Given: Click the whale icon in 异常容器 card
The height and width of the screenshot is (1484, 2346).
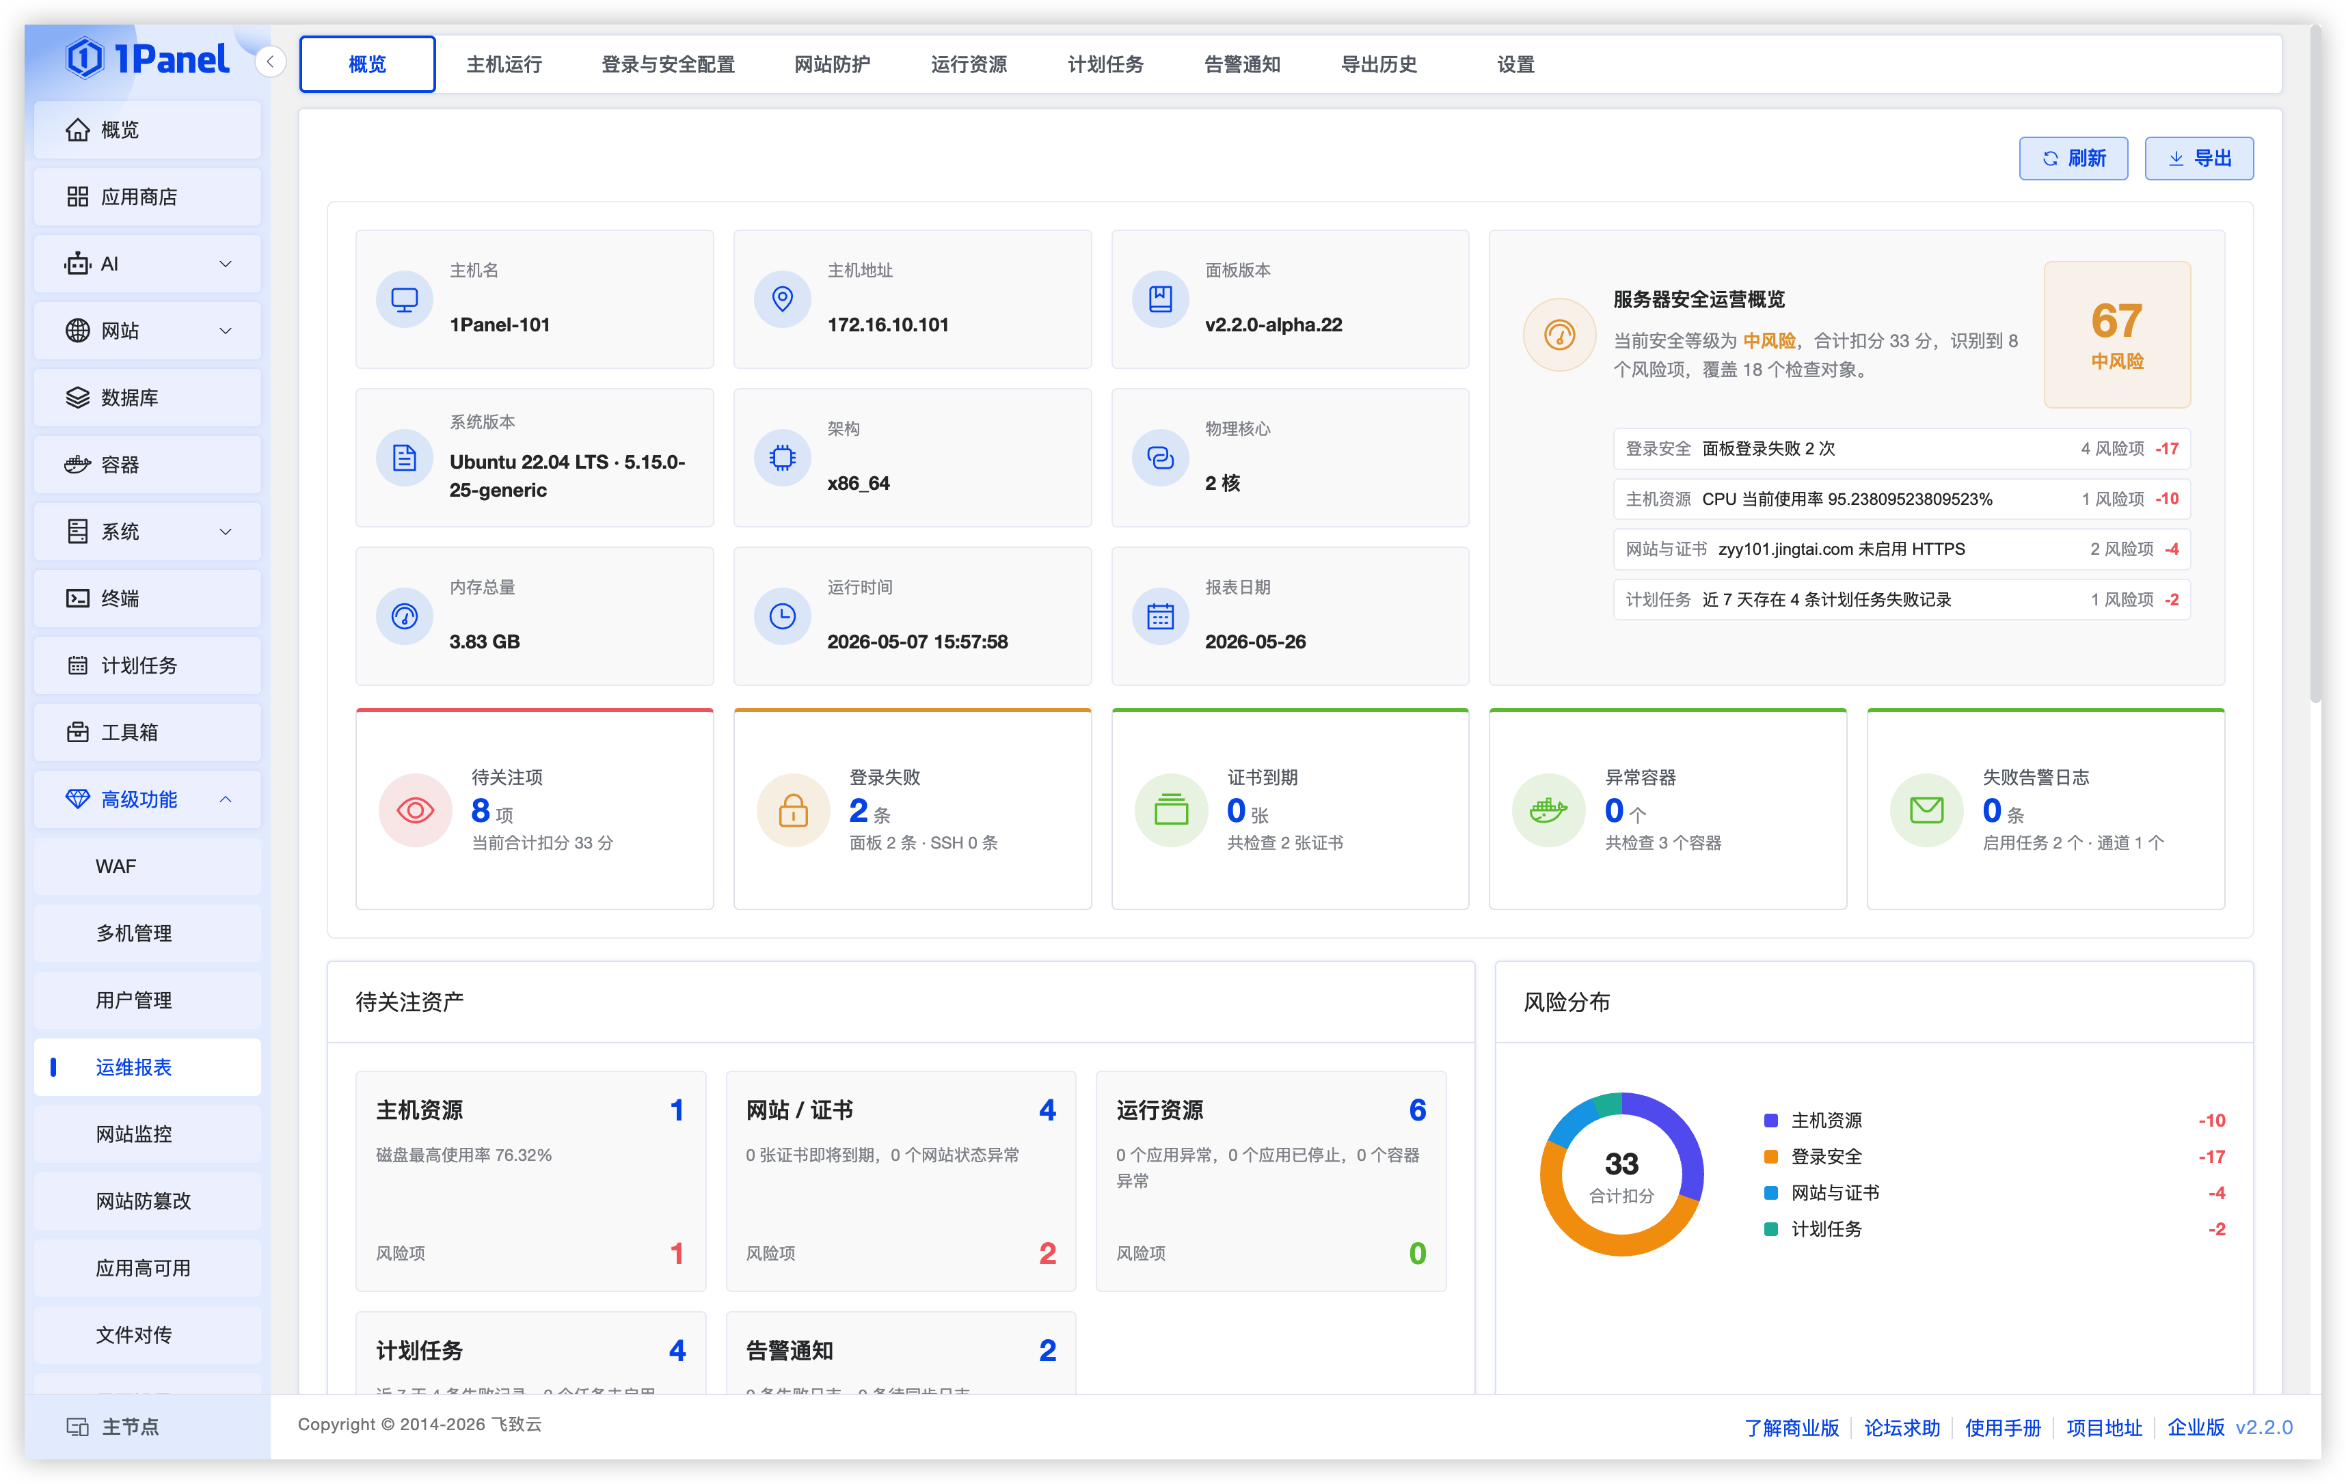Looking at the screenshot, I should click(1549, 810).
